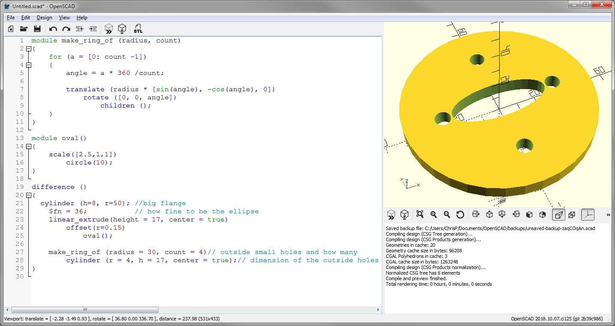Render the model from the editor toolbar
The width and height of the screenshot is (615, 326).
pyautogui.click(x=122, y=29)
